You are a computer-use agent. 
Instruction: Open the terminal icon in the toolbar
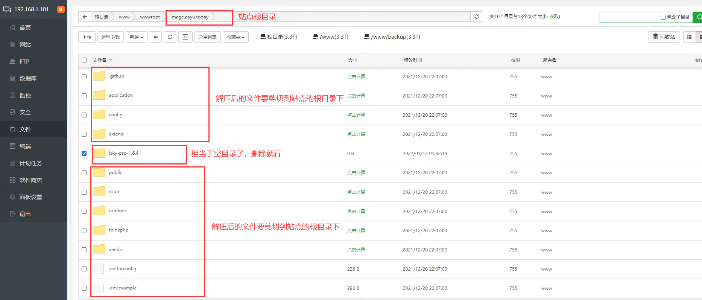click(185, 37)
